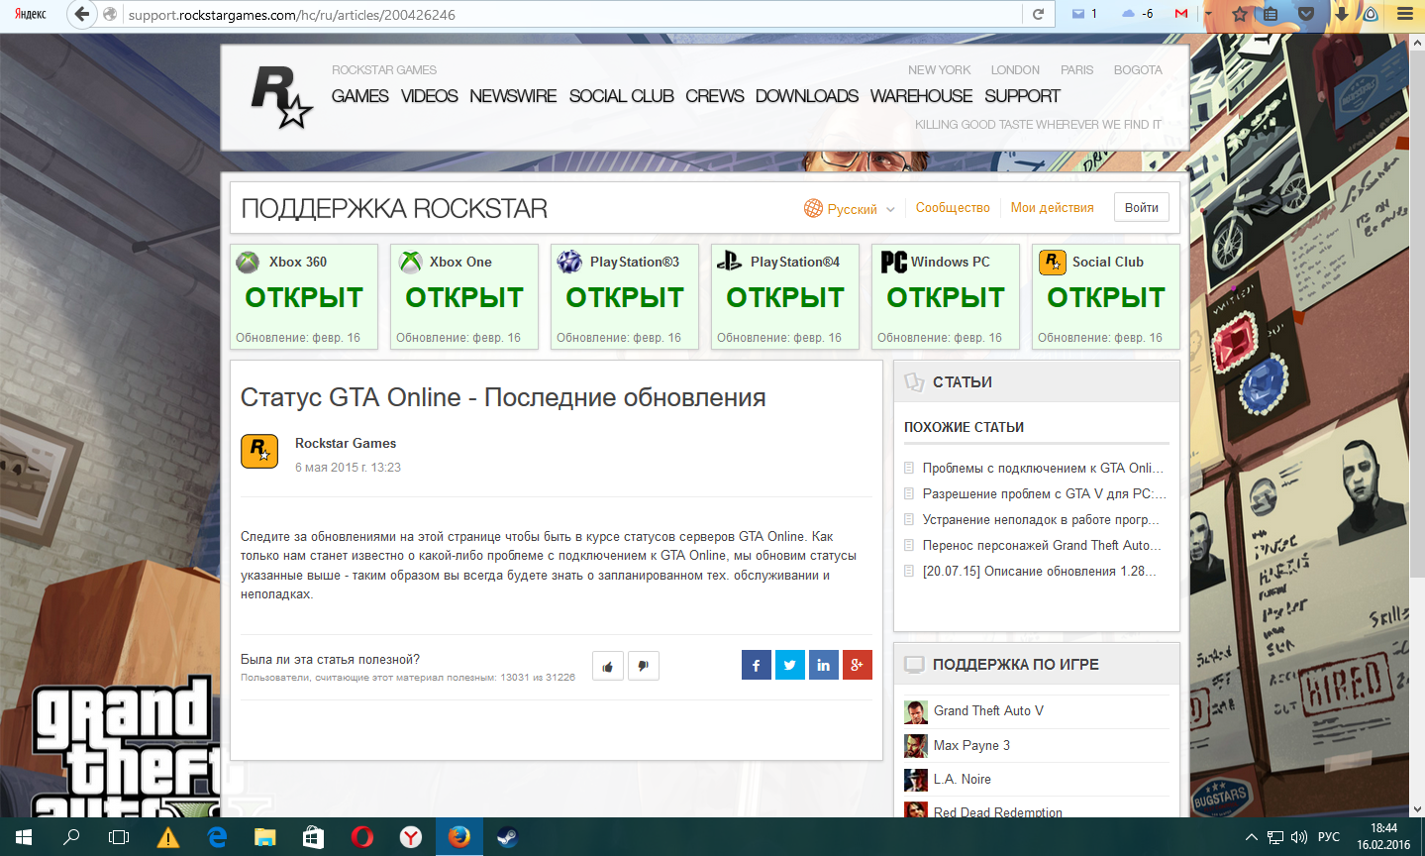Click the Social Club status icon

pos(1052,262)
